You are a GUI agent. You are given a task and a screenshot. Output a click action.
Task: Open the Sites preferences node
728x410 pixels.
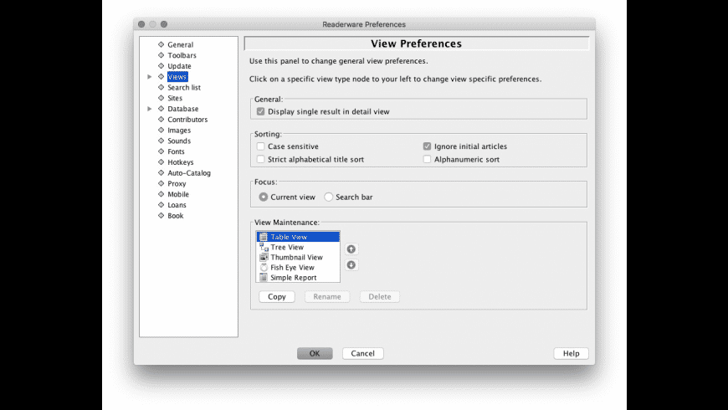[175, 98]
